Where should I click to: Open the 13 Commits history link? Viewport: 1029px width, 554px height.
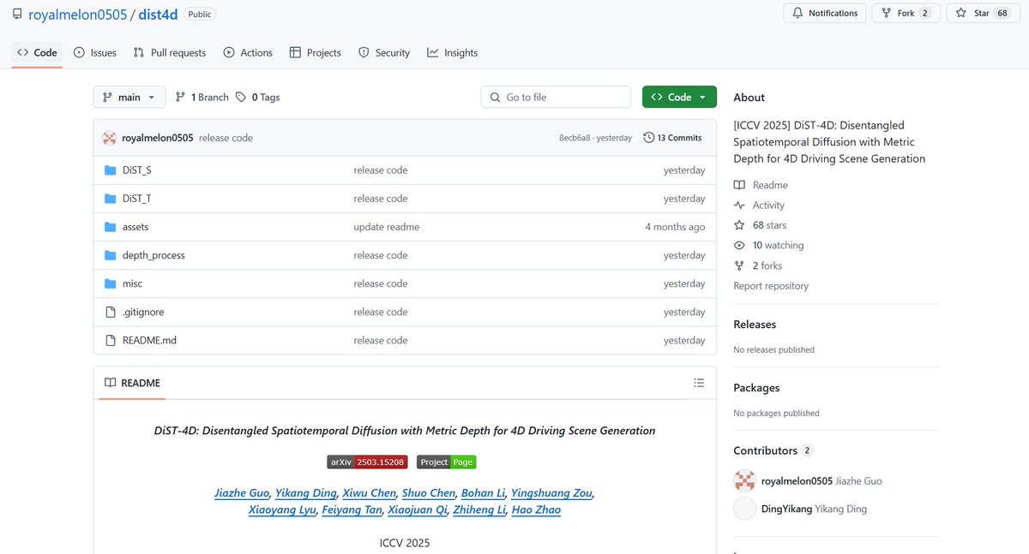[x=673, y=138]
